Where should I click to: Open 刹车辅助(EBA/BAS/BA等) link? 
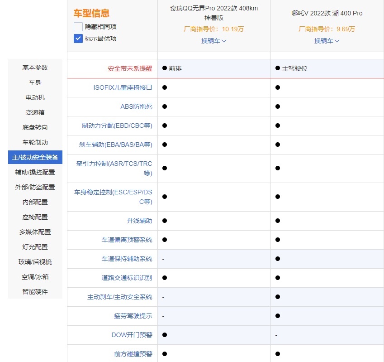click(116, 145)
